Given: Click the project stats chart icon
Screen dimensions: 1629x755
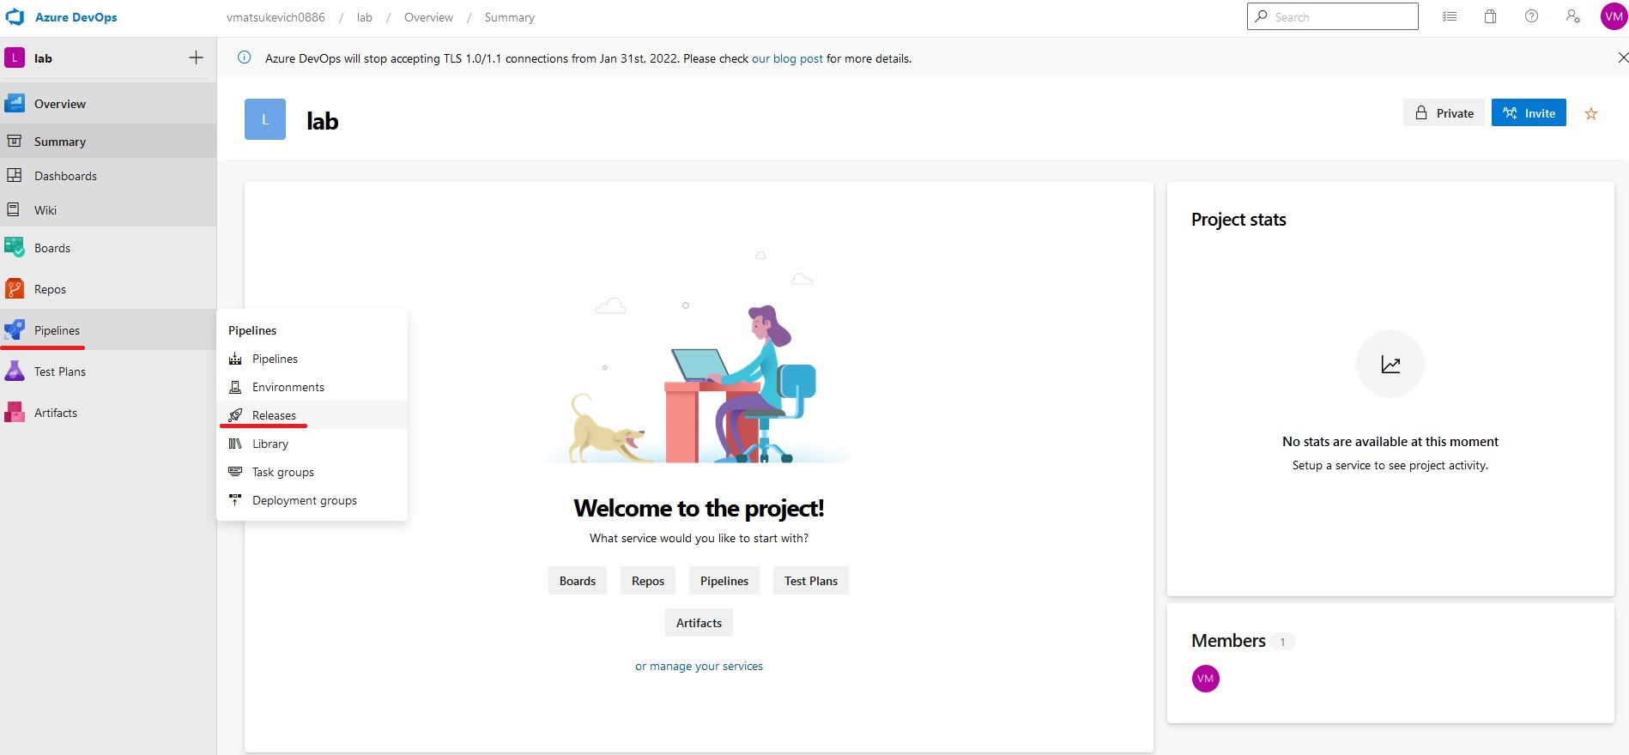Looking at the screenshot, I should 1390,365.
